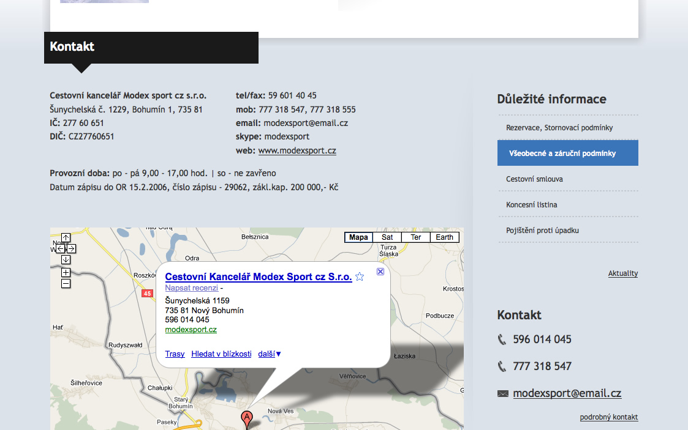Pan the map right with arrow button
This screenshot has width=688, height=430.
72,249
